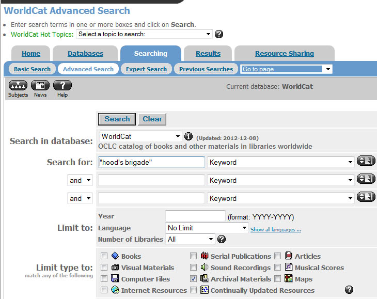This screenshot has width=377, height=299.
Task: Click the Sound Recordings speaker icon
Action: pos(205,267)
